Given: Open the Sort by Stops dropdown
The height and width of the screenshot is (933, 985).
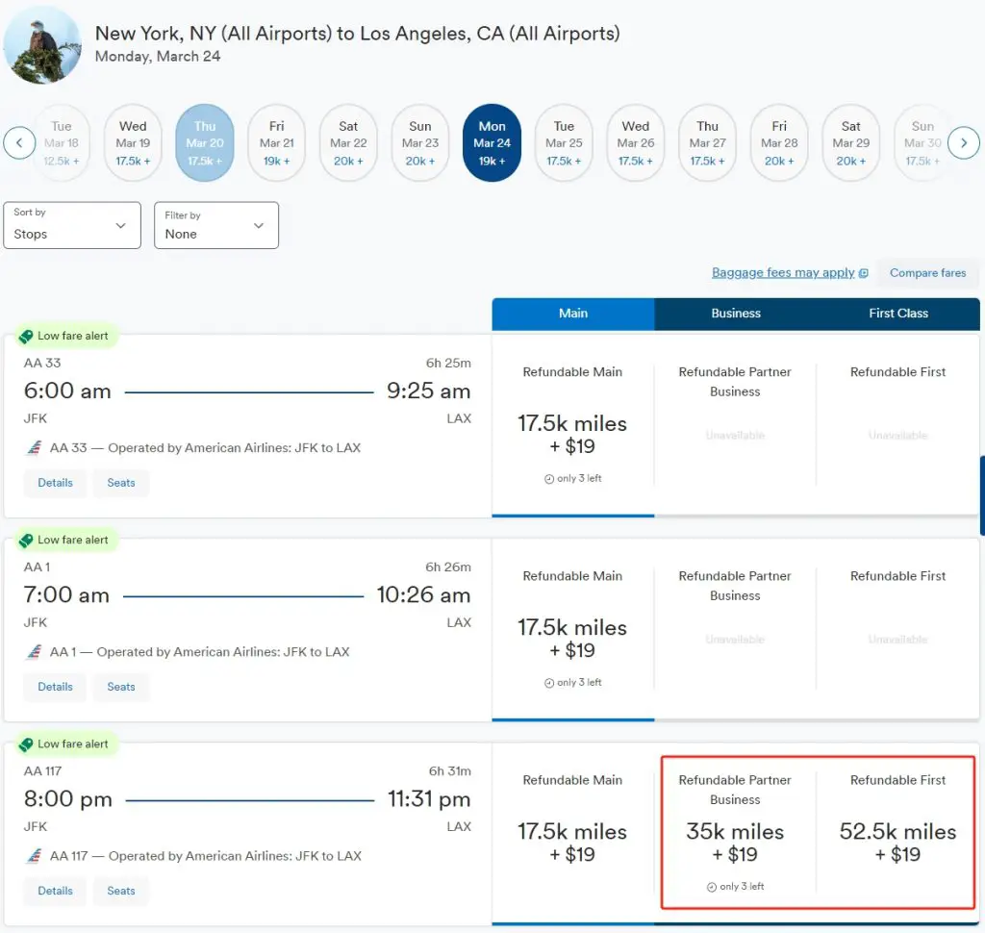Looking at the screenshot, I should point(72,225).
